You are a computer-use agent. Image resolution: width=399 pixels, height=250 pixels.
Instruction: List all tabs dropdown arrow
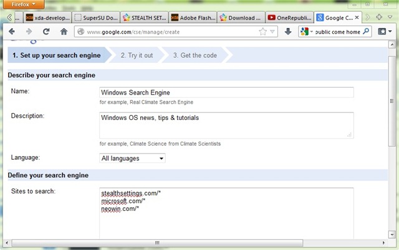click(x=390, y=17)
